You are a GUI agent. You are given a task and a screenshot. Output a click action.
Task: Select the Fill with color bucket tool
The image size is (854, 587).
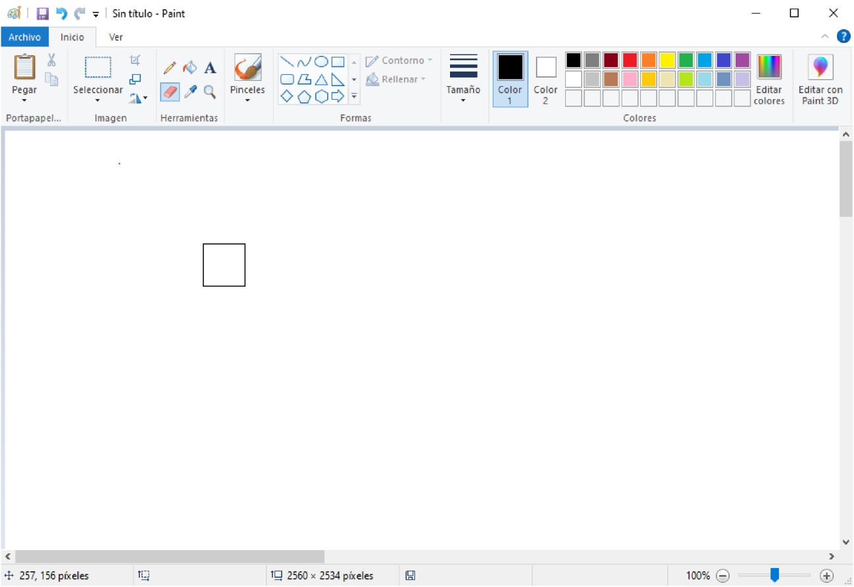[189, 68]
